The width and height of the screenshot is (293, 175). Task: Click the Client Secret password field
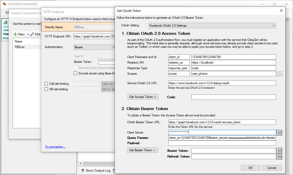tap(222, 133)
